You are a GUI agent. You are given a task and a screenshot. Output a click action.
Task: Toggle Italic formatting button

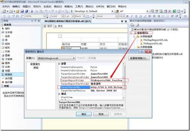(132, 16)
